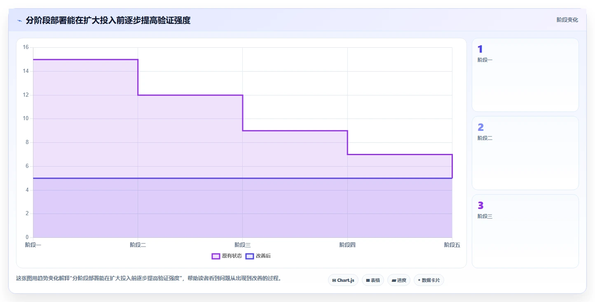Toggle the 改善后 legend label

pos(263,256)
